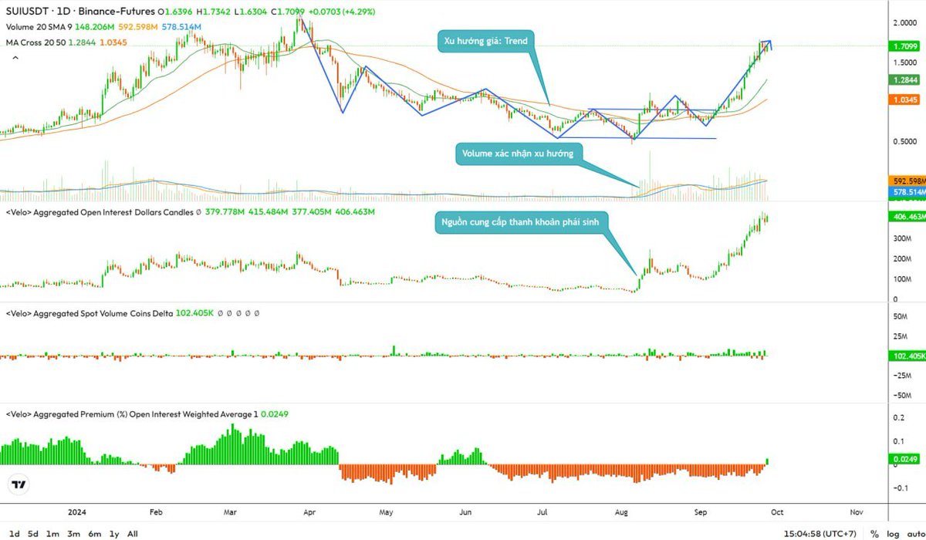Click the Jun label on time axis

465,511
